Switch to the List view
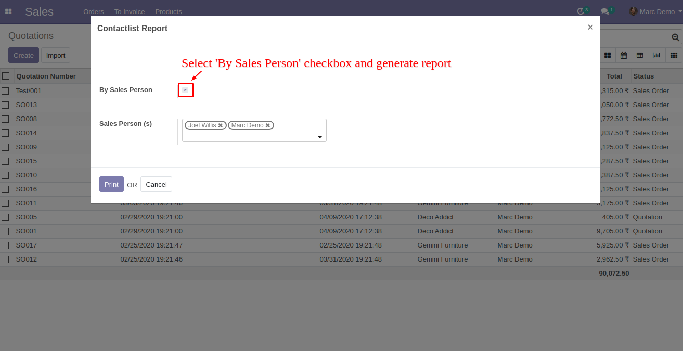The height and width of the screenshot is (351, 683). point(639,55)
